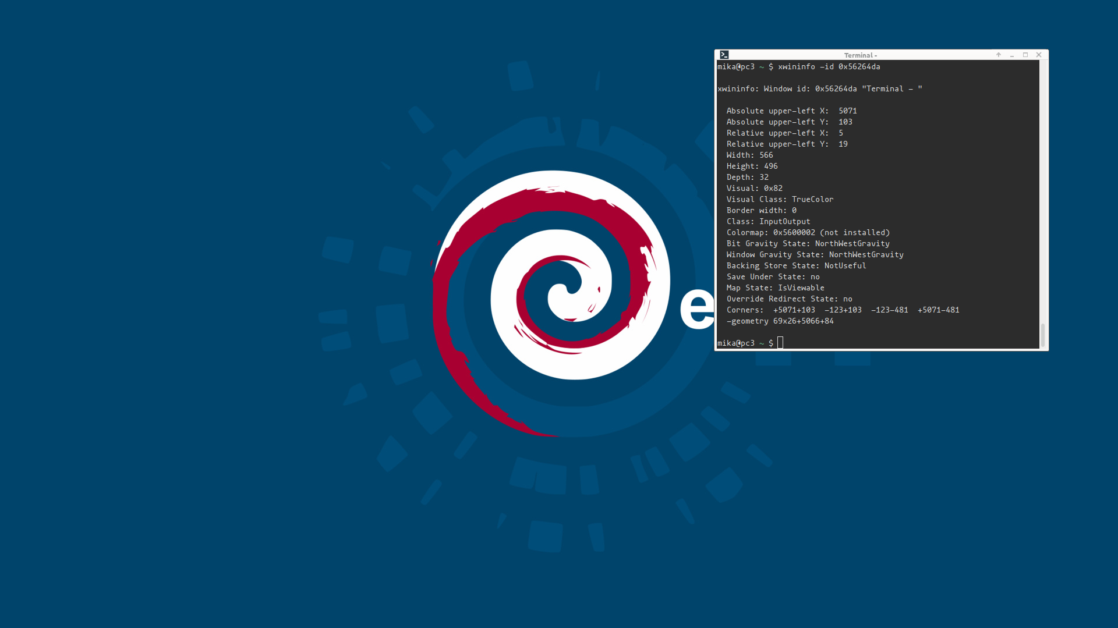The image size is (1118, 628).
Task: Click the cursor at the bottom shell prompt
Action: point(780,343)
